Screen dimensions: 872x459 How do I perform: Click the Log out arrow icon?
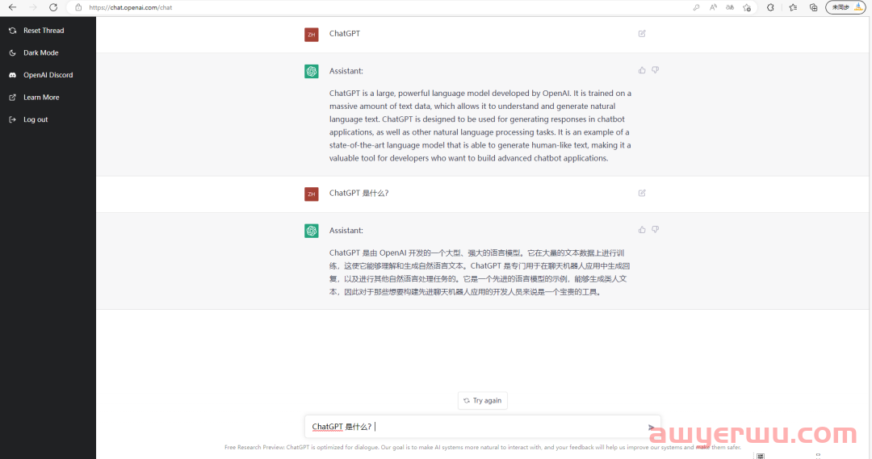point(12,119)
